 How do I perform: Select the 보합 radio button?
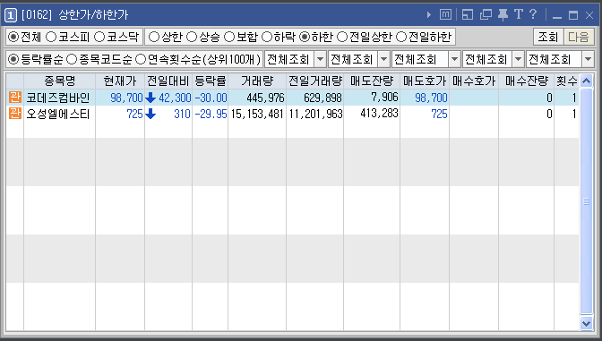[229, 37]
